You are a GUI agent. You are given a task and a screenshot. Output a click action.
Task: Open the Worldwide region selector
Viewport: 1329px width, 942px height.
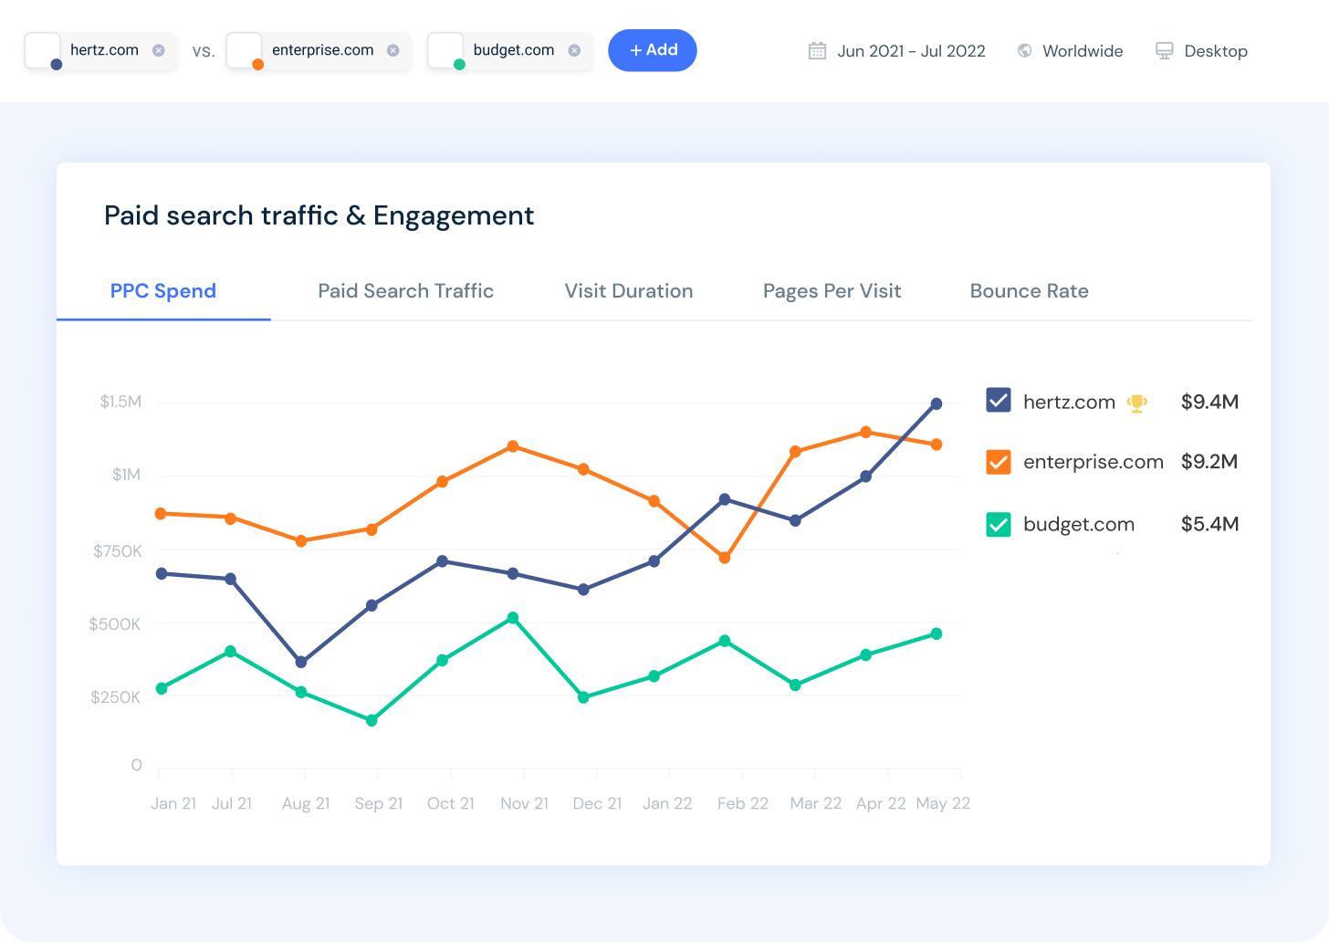point(1083,50)
